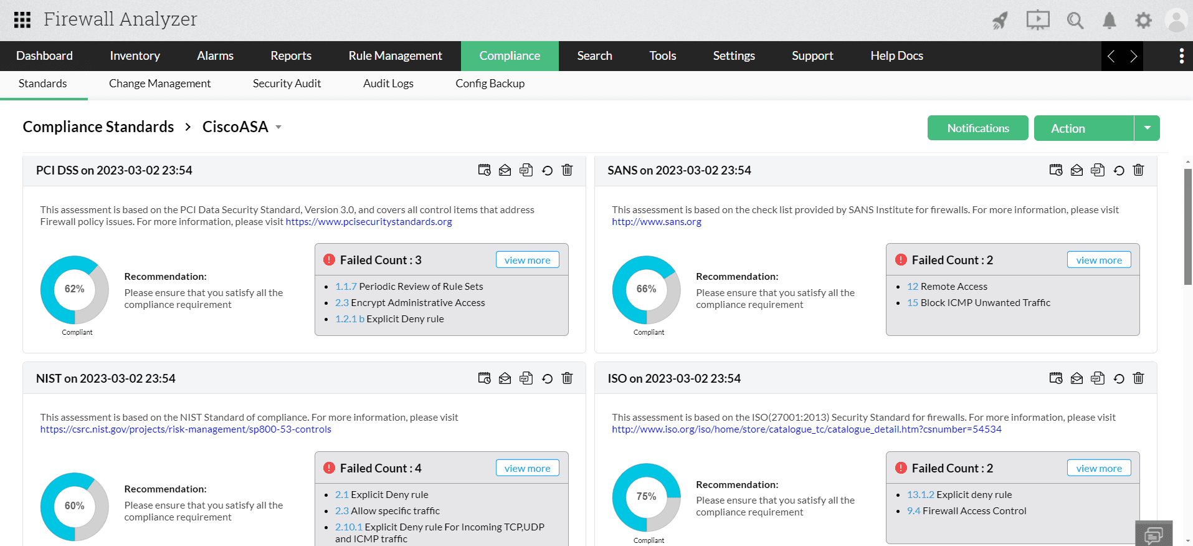
Task: Open the notification bell icon
Action: click(x=1110, y=21)
